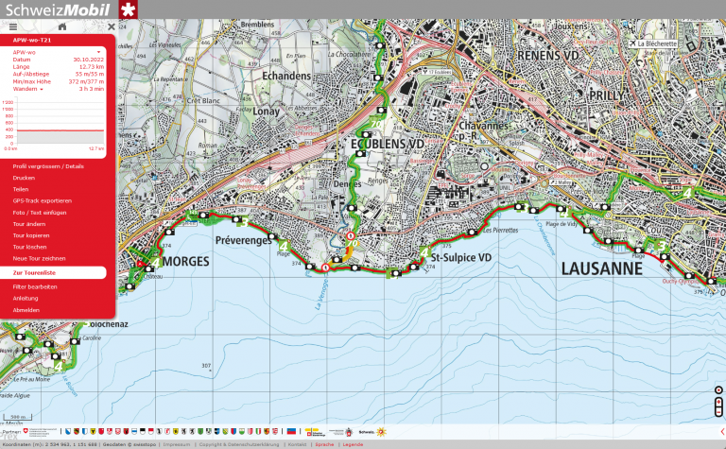Select Filter bearbeiten

click(35, 286)
